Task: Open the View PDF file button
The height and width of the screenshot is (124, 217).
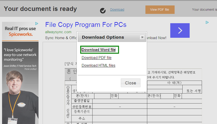Action: (x=160, y=10)
